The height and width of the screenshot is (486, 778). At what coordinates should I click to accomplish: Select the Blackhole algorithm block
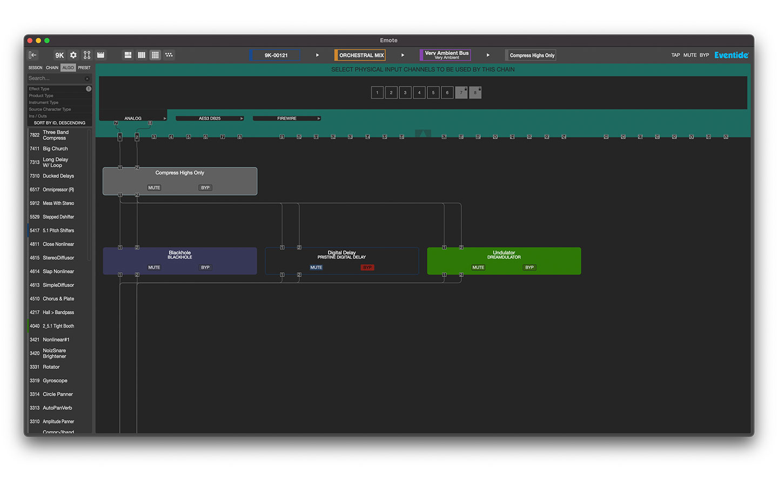coord(180,261)
